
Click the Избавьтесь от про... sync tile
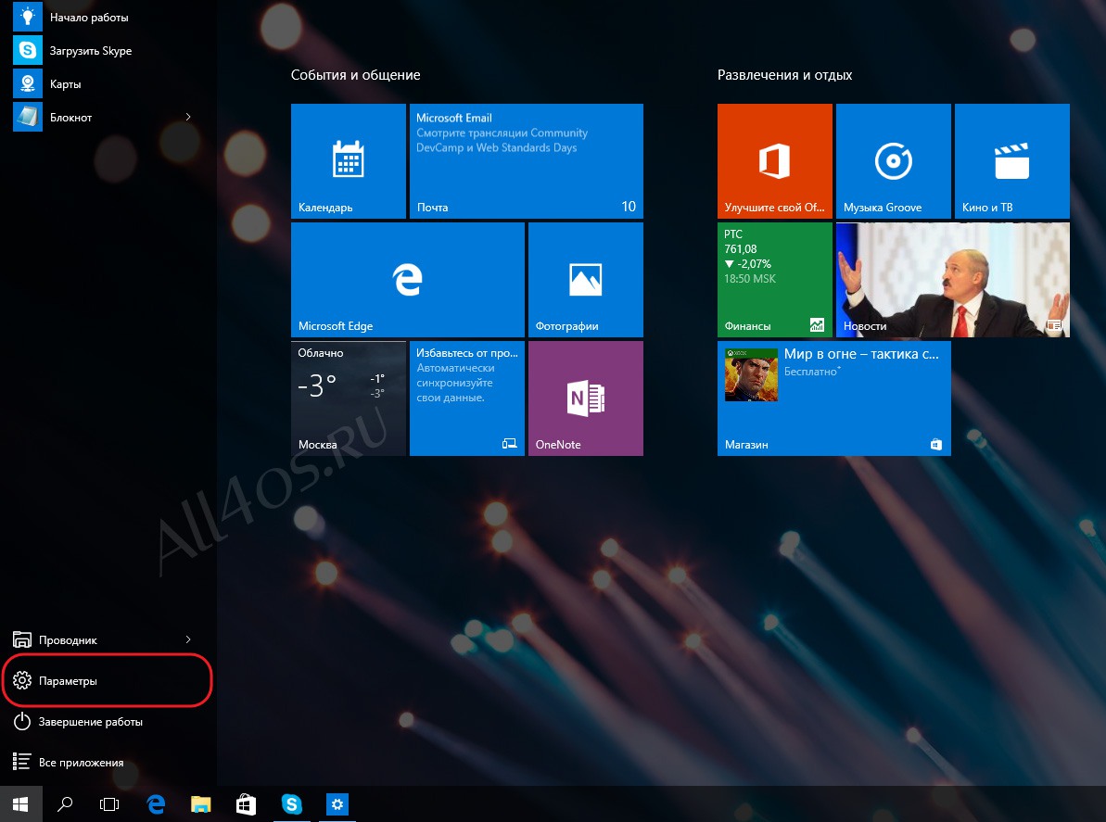coord(467,398)
